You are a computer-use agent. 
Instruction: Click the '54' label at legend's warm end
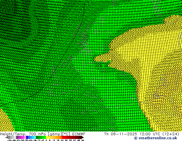click(x=83, y=140)
